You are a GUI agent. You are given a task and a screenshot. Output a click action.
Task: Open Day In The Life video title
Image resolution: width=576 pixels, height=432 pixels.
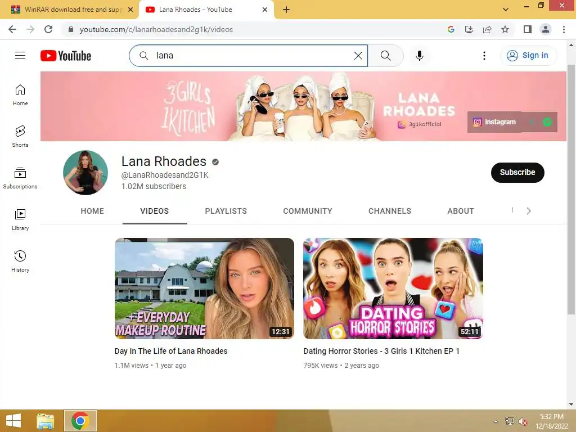171,351
